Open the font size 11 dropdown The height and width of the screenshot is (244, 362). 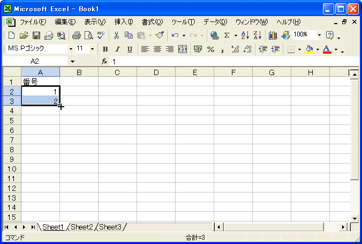(92, 49)
